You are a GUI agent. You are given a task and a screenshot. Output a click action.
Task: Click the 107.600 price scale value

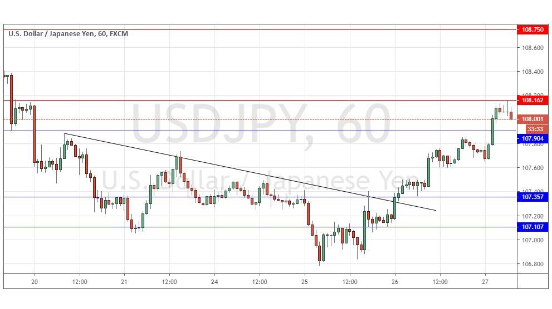point(533,168)
